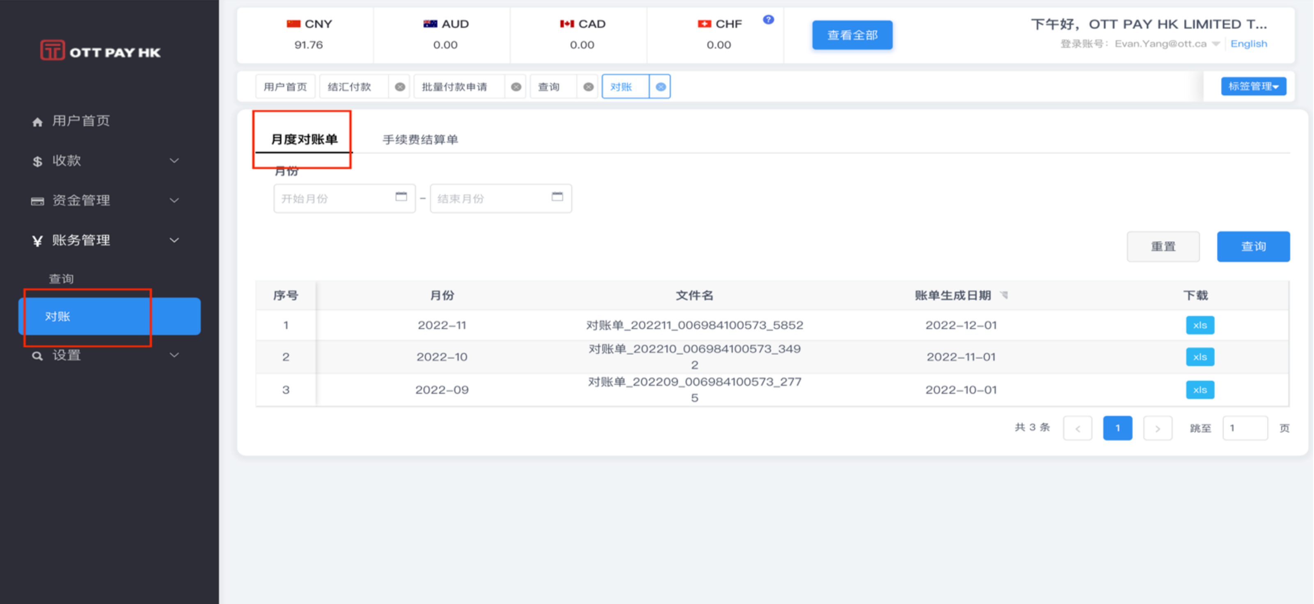Click file name 对账单_202211_006984100573_5852
1314x604 pixels.
(694, 325)
